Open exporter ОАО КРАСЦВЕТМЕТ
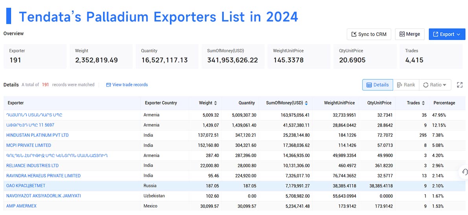Screen dimensions: 468x215 tap(26, 186)
